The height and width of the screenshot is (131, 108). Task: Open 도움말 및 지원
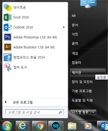point(82,100)
